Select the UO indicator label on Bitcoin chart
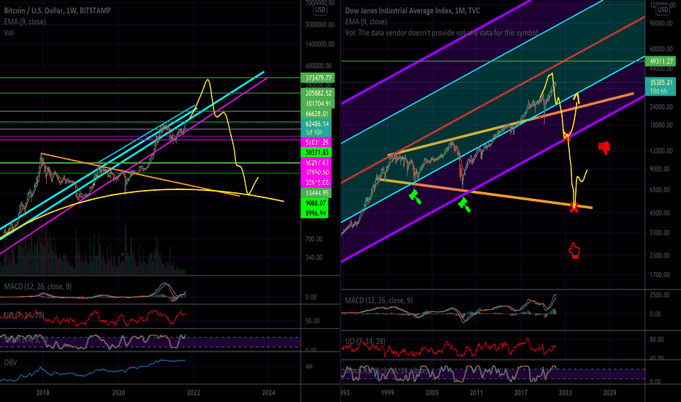 (24, 314)
